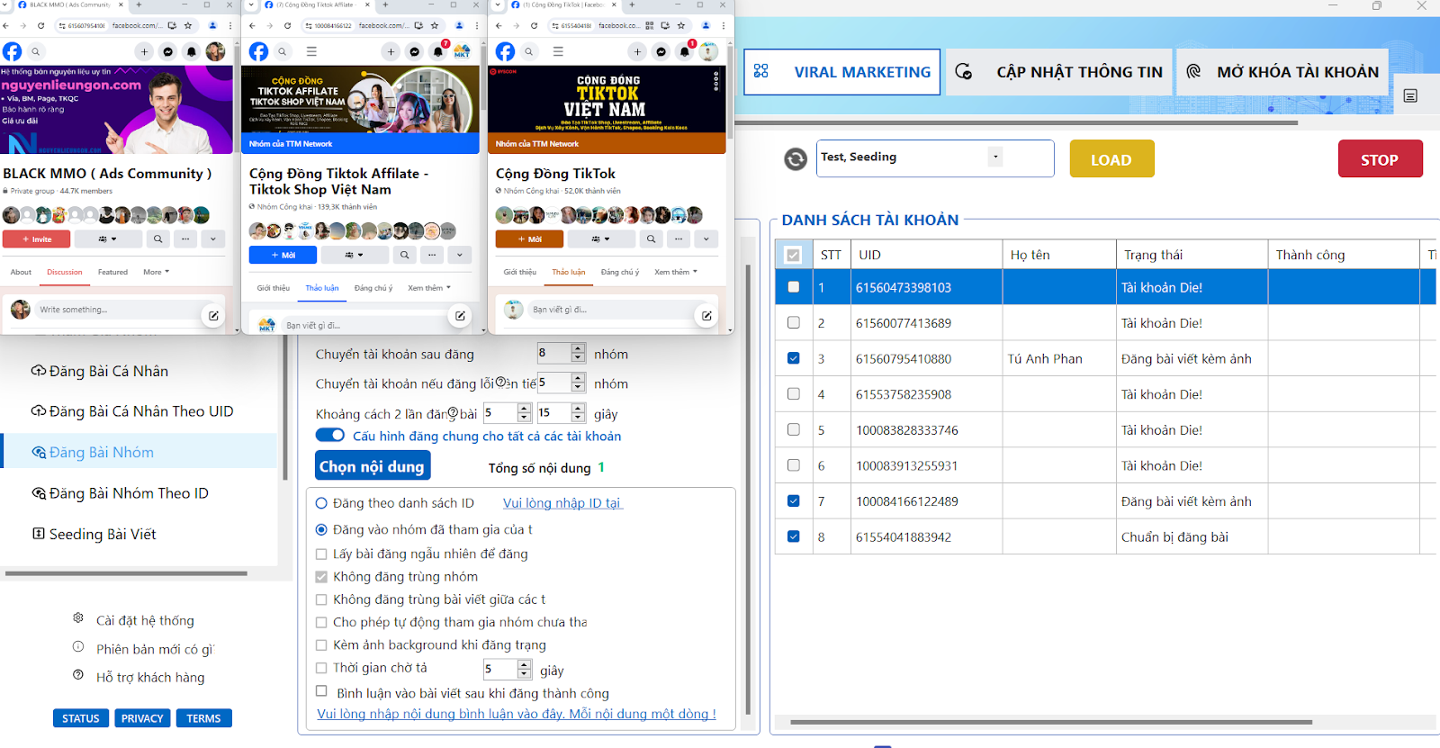Toggle select-all checkbox in table header

pos(793,255)
